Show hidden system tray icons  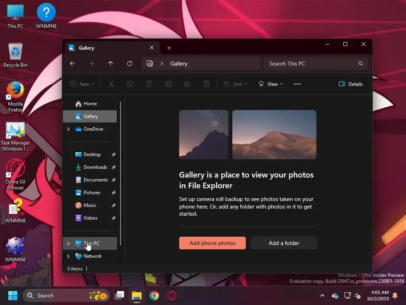[322, 295]
